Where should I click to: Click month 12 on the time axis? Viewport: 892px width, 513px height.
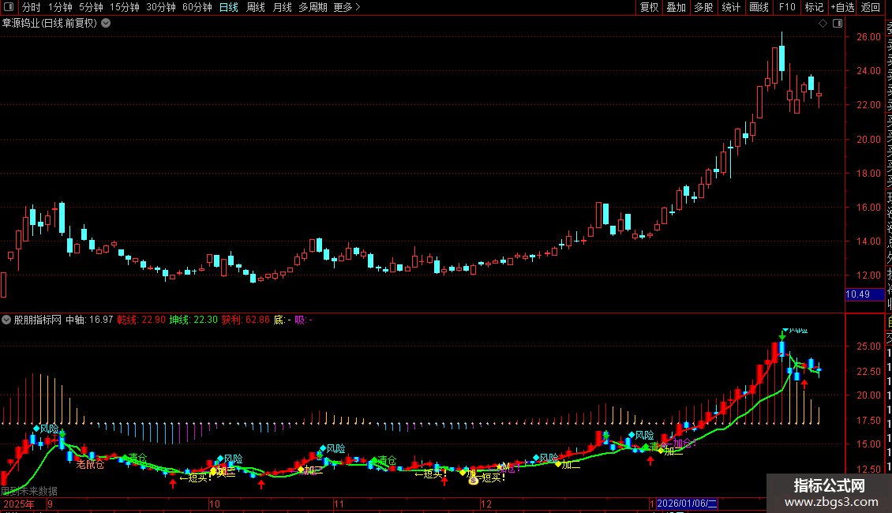click(485, 504)
